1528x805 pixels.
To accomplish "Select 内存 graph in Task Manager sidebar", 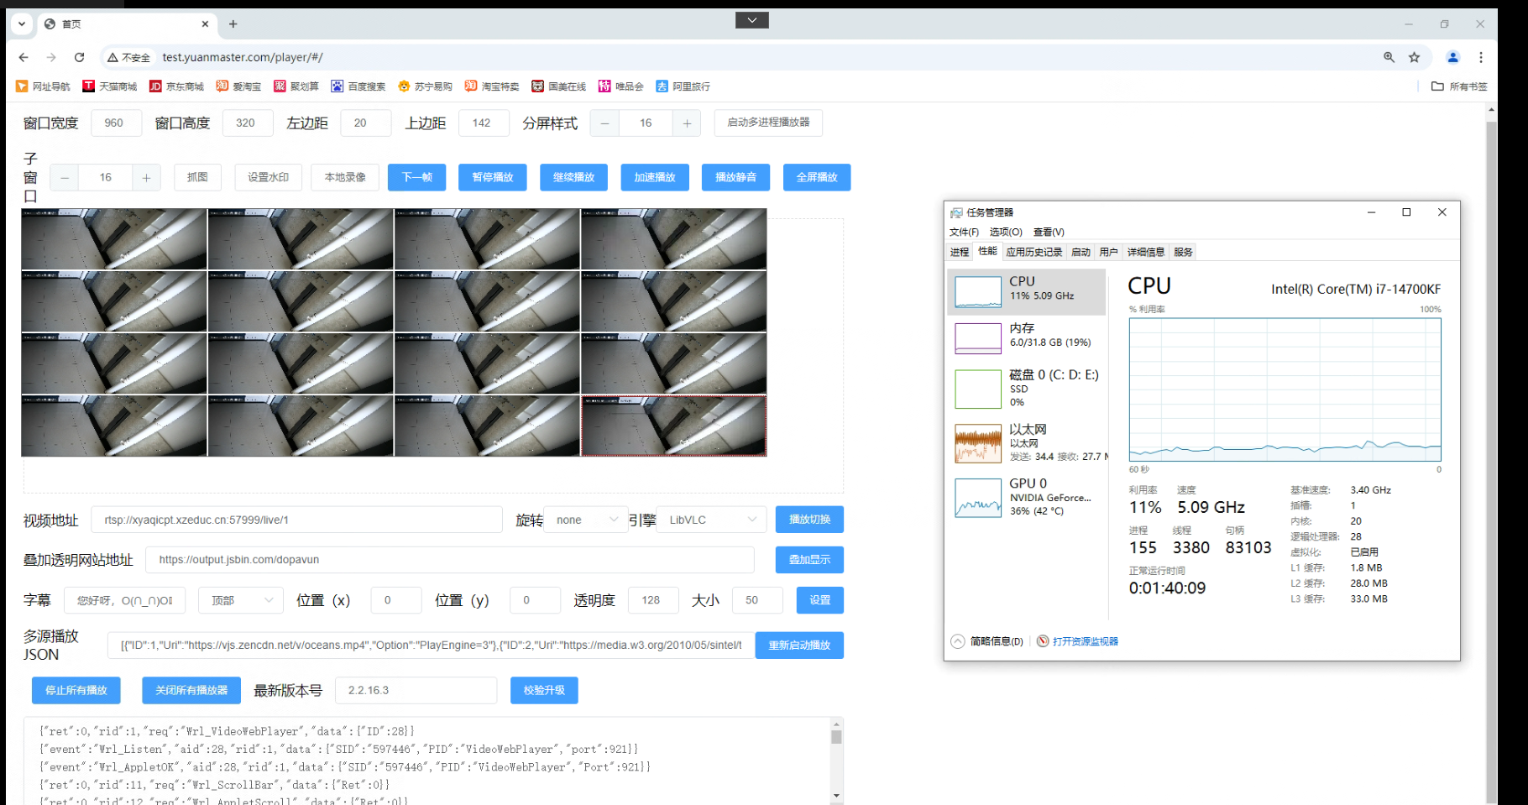I will coord(1026,337).
